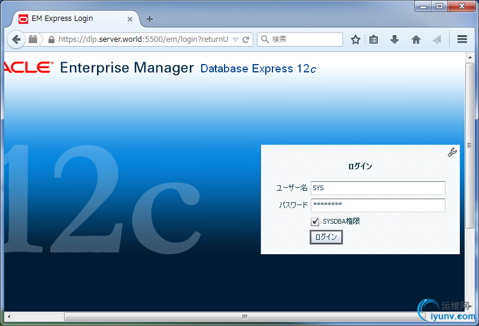Viewport: 479px width, 326px height.
Task: Click the horizontal scrollbar left arrow
Action: coord(9,317)
